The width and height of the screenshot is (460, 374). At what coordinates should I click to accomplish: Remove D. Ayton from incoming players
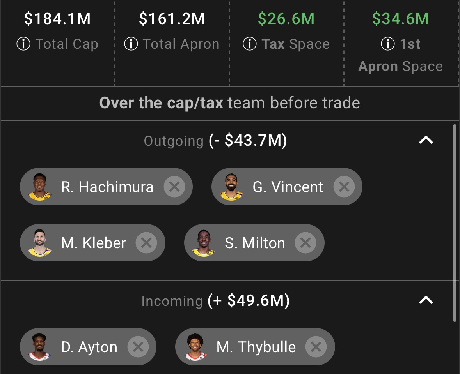138,347
